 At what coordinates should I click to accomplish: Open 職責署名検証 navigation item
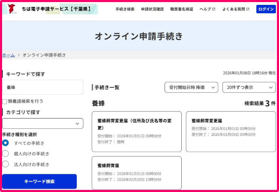tap(181, 9)
